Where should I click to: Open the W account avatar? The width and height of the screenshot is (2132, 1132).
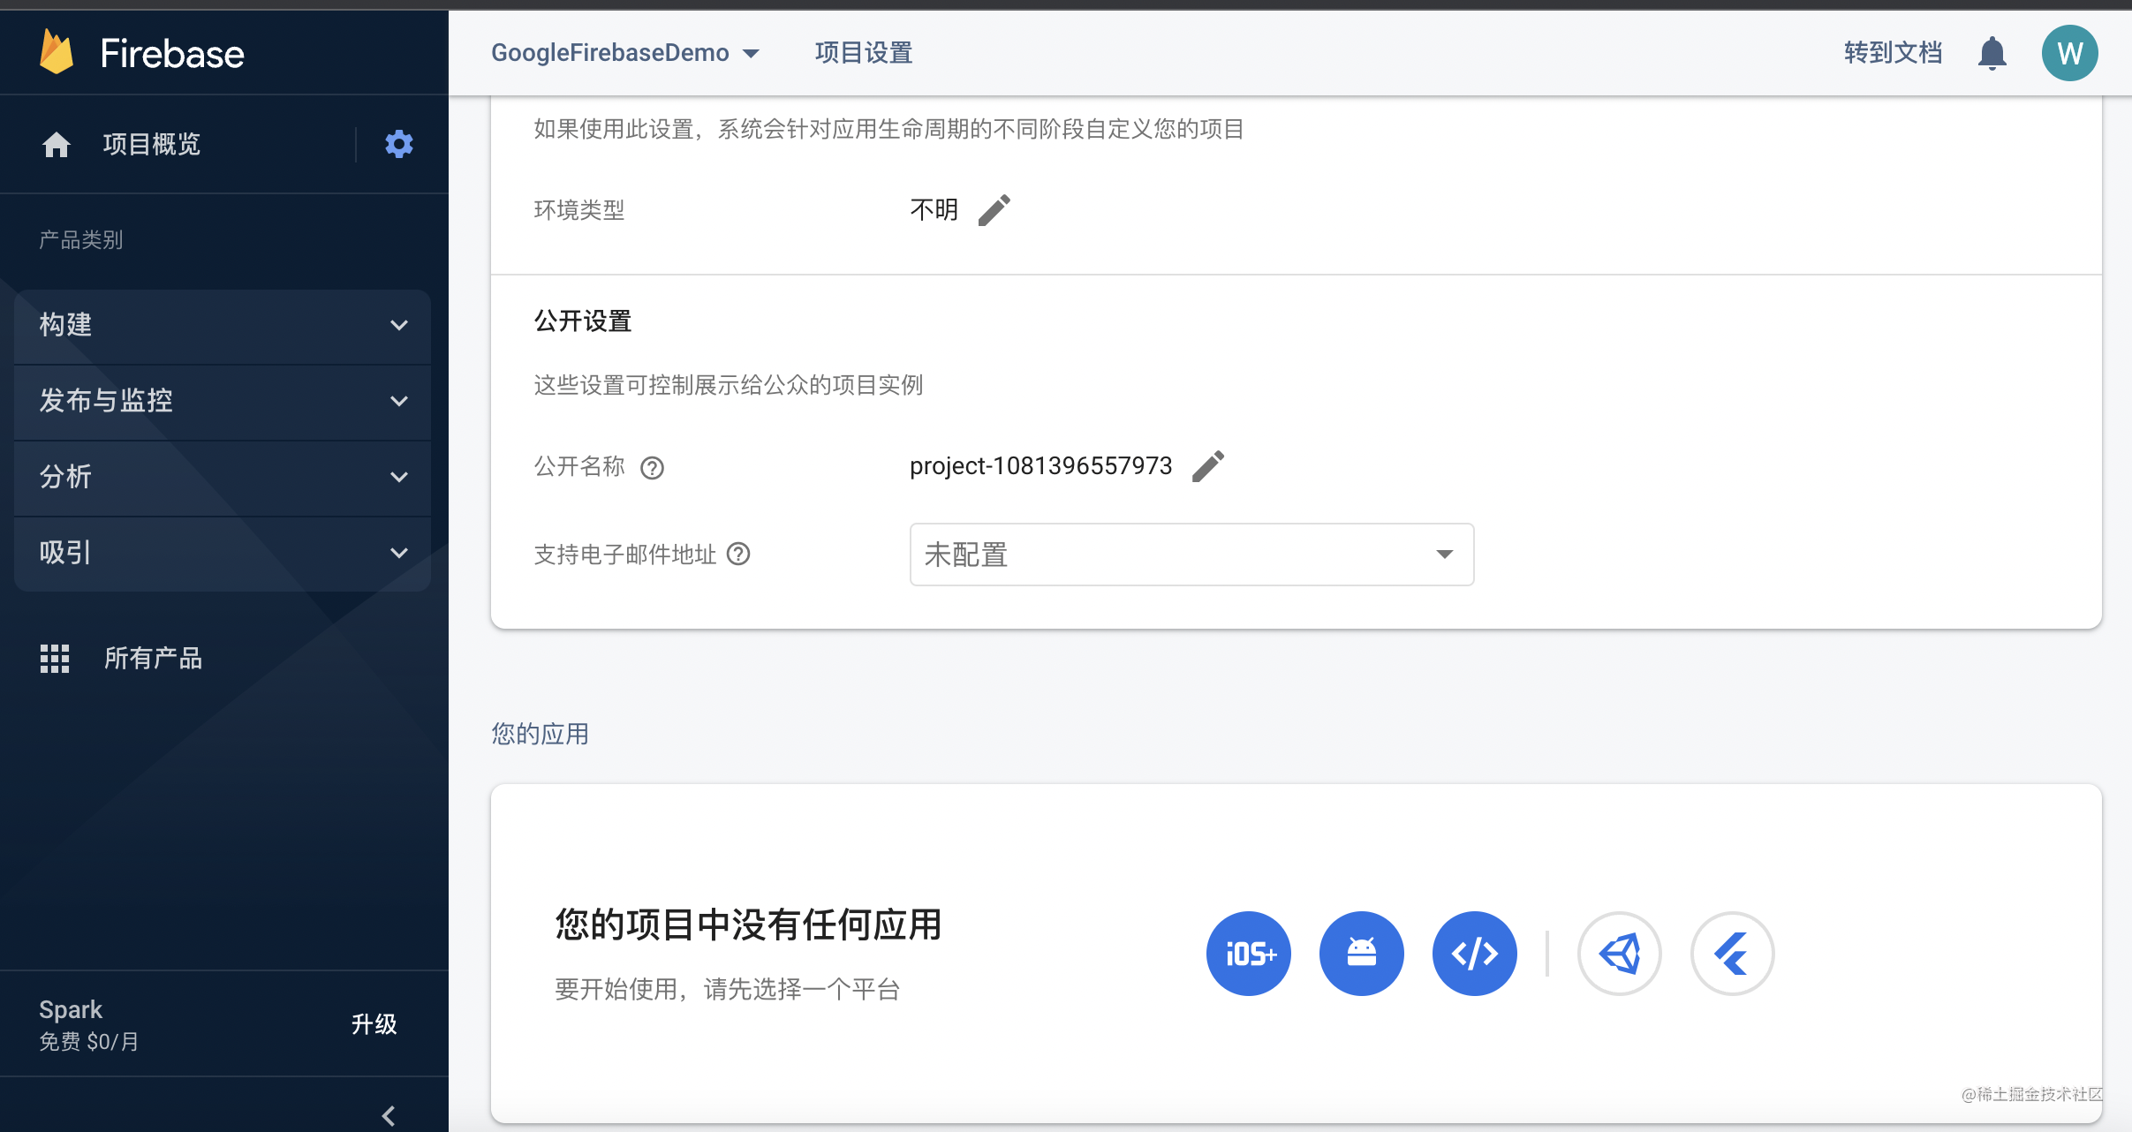(x=2069, y=53)
